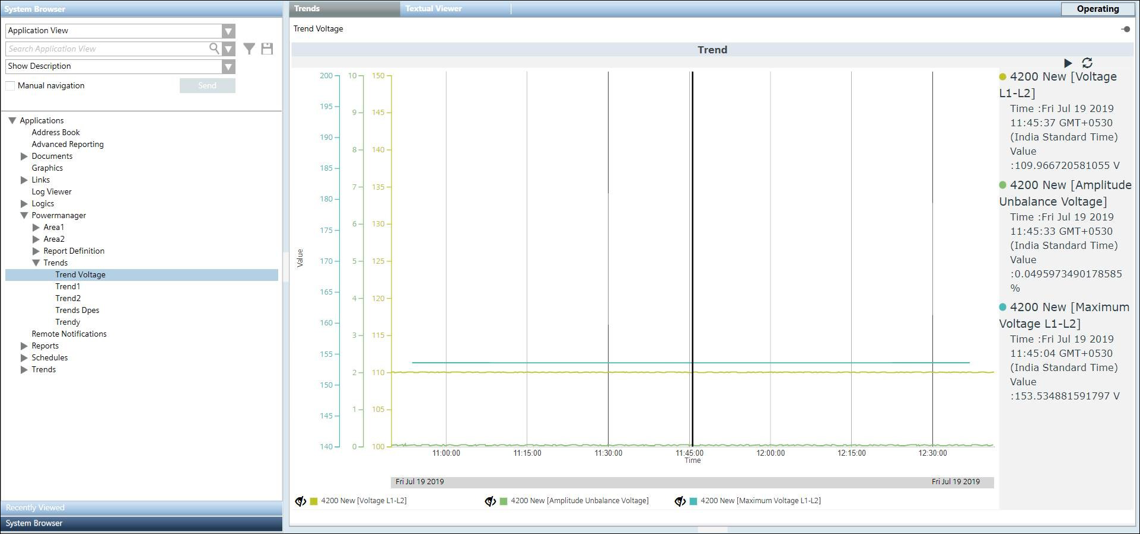This screenshot has height=534, width=1140.
Task: Hide the Voltage L1-L2 series
Action: pos(301,501)
